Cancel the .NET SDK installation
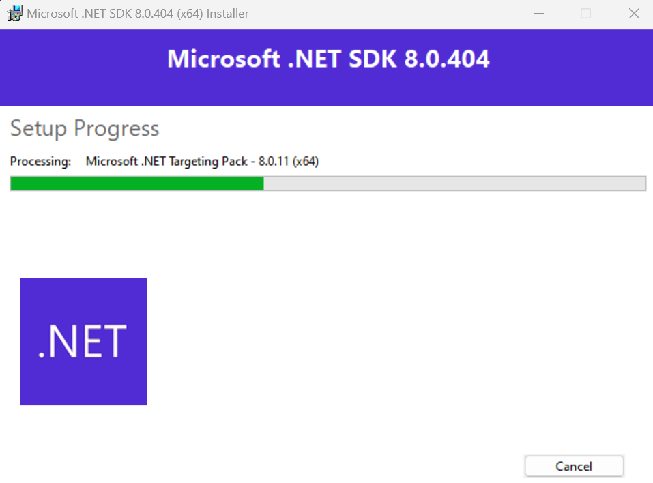Image resolution: width=653 pixels, height=483 pixels. [574, 467]
